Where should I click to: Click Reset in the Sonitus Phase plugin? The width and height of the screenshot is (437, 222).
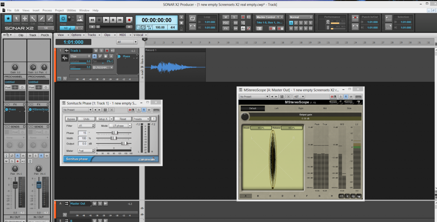[x=122, y=119]
